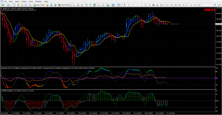Open the Charts menu

pyautogui.click(x=24, y=1)
